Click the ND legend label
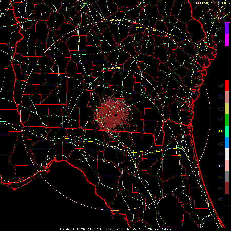This screenshot has height=231, width=231. 220,200
